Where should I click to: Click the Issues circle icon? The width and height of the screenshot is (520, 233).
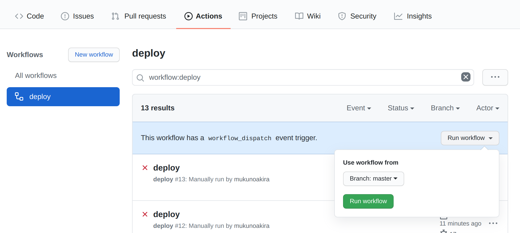65,16
